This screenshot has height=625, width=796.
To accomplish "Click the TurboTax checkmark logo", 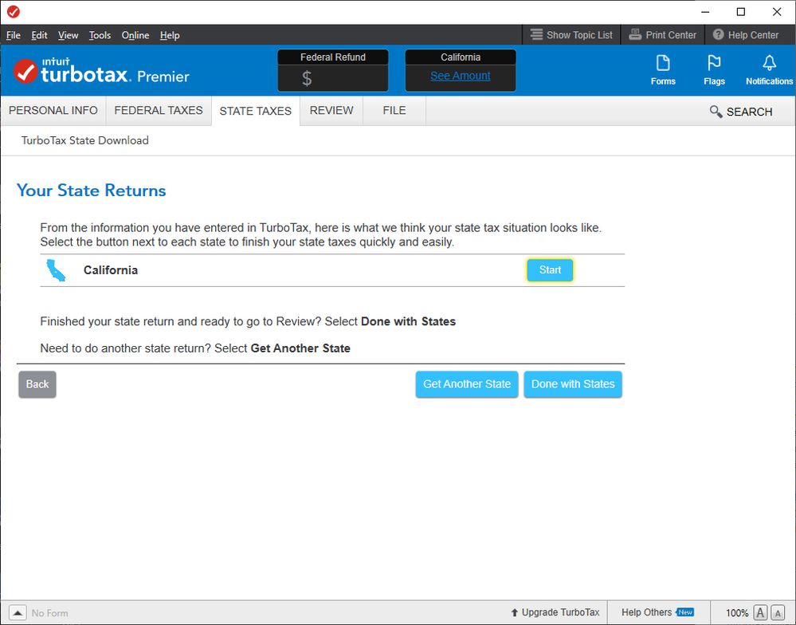I will click(x=25, y=71).
